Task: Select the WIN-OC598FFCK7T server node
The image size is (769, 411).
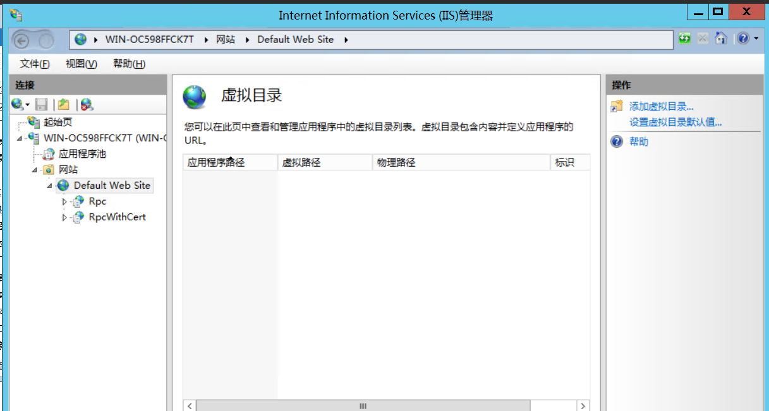Action: (105, 138)
